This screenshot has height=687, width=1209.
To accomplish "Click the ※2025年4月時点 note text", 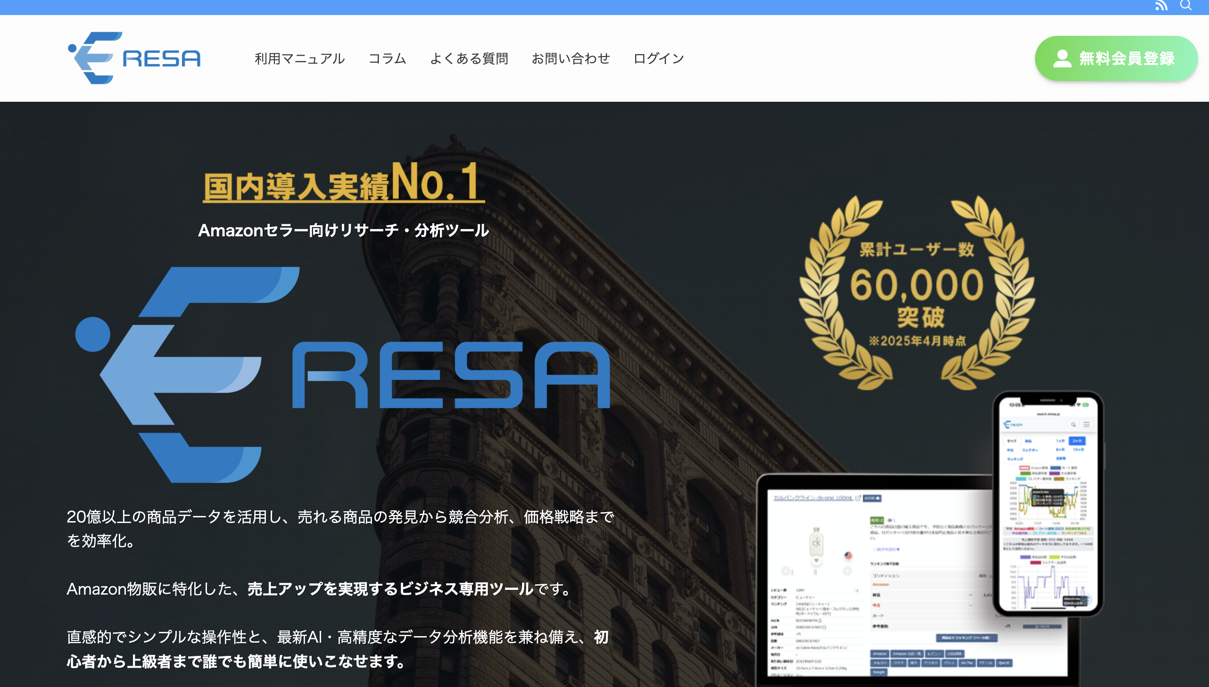I will pos(917,341).
